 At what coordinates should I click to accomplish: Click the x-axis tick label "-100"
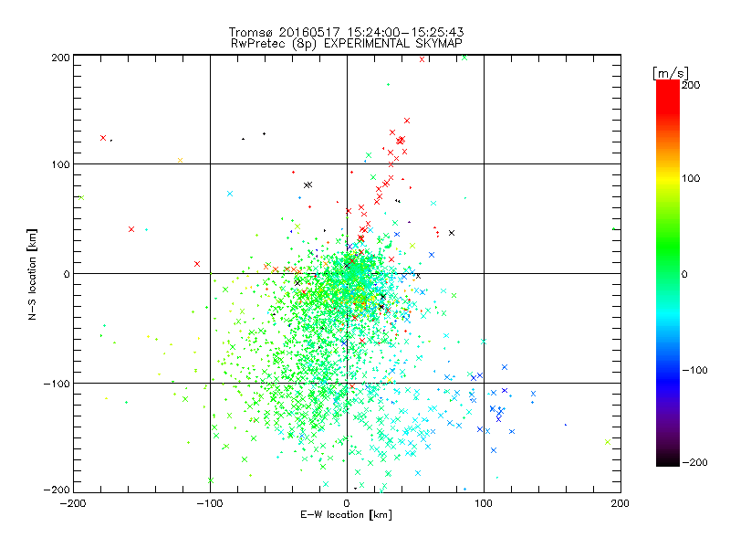210,503
